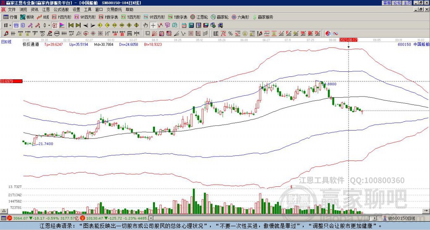430x230 pixels.
Task: Open the calendar icon showing 21
Action: pyautogui.click(x=184, y=26)
